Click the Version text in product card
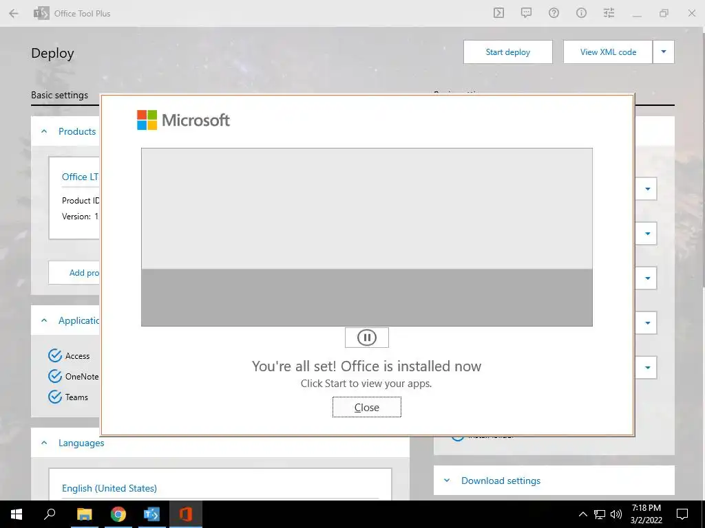 pos(80,217)
